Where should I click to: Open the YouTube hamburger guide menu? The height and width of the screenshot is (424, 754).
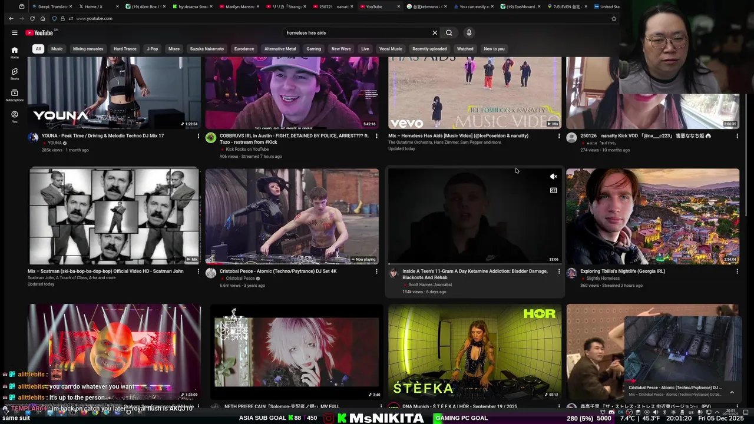15,33
